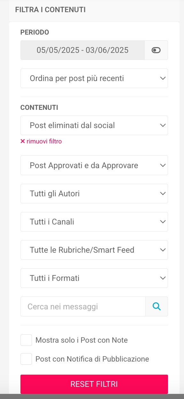184x399 pixels.
Task: Click the magnifying glass search icon
Action: point(157,306)
